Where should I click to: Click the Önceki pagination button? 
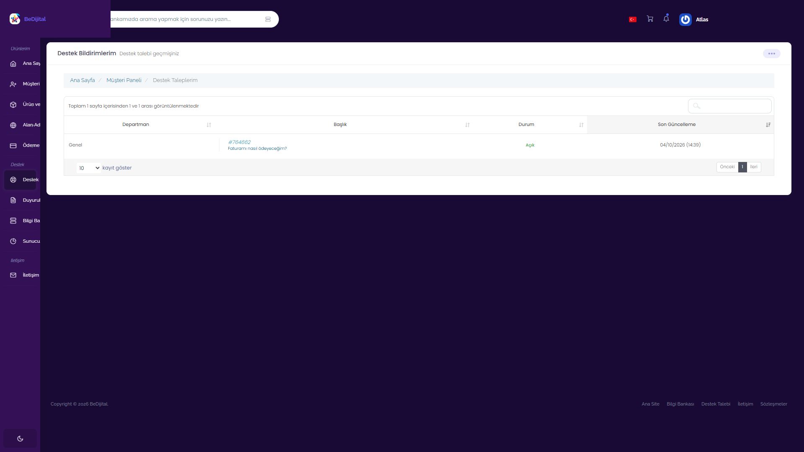pos(727,167)
